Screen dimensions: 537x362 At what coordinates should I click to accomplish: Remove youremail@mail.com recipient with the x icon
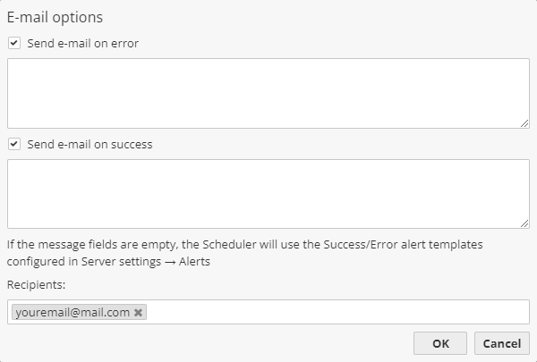(x=138, y=313)
